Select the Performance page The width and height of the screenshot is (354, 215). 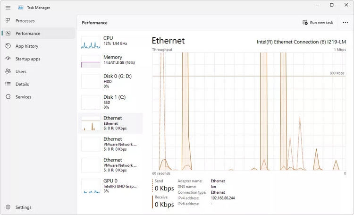click(x=39, y=33)
